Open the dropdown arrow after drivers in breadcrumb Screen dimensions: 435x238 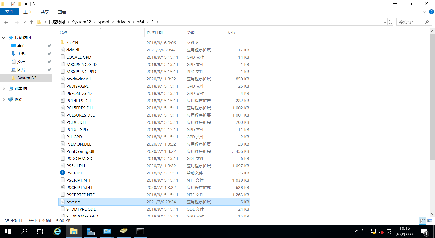click(x=133, y=22)
